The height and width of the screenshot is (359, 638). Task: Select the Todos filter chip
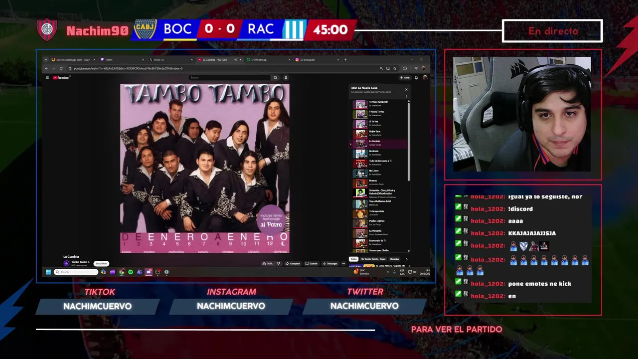click(353, 259)
